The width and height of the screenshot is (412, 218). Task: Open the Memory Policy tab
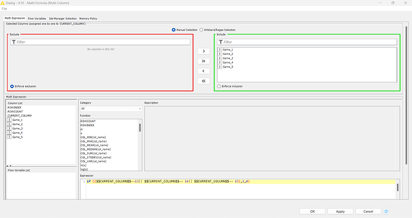coord(88,18)
